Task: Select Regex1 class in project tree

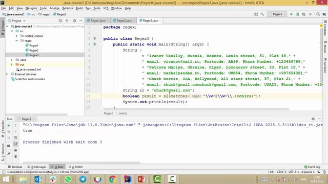Action: 34,45
